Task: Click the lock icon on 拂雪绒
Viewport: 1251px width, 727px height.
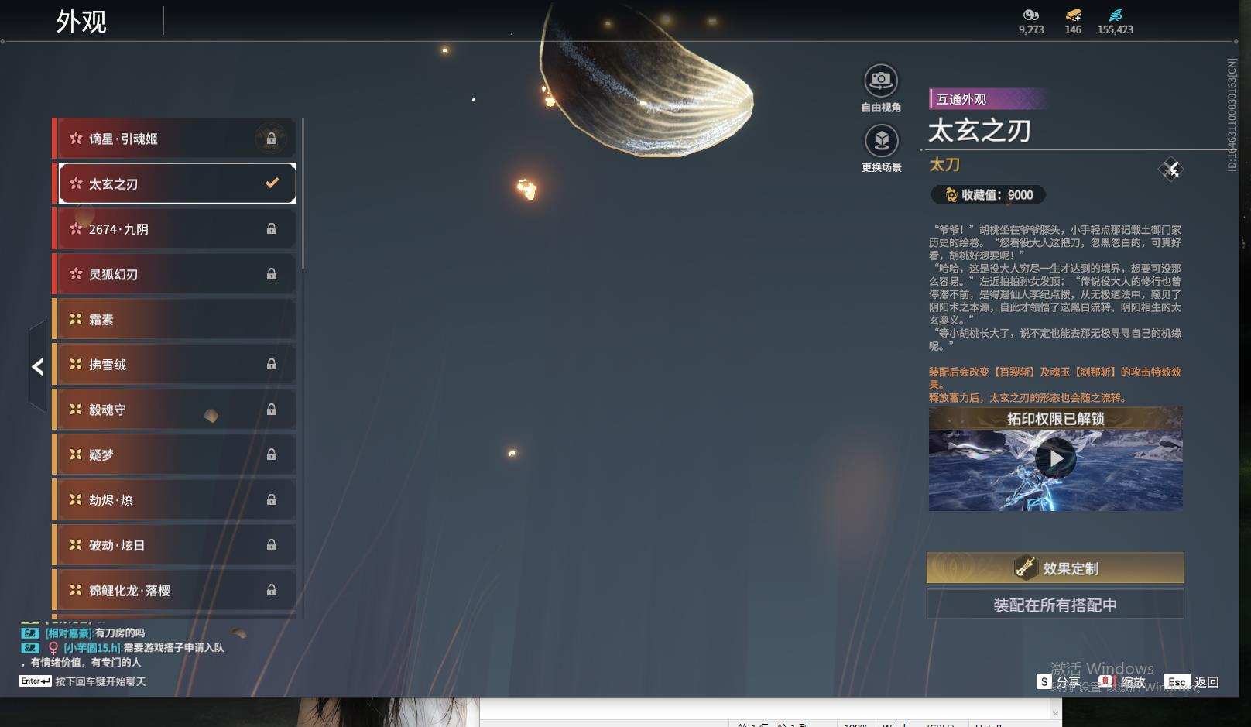Action: (x=272, y=364)
